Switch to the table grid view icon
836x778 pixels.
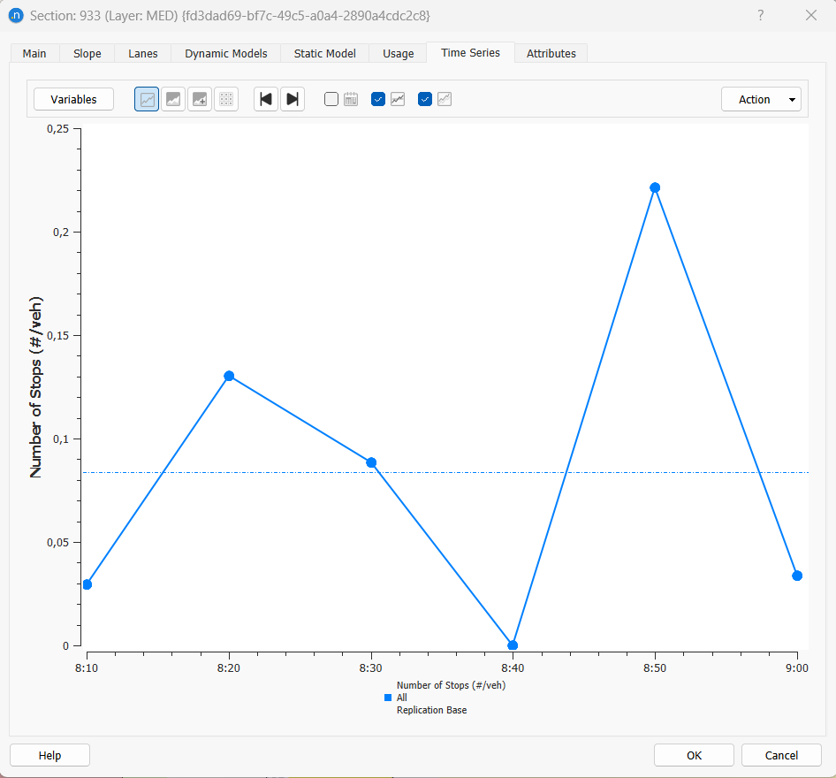point(226,99)
